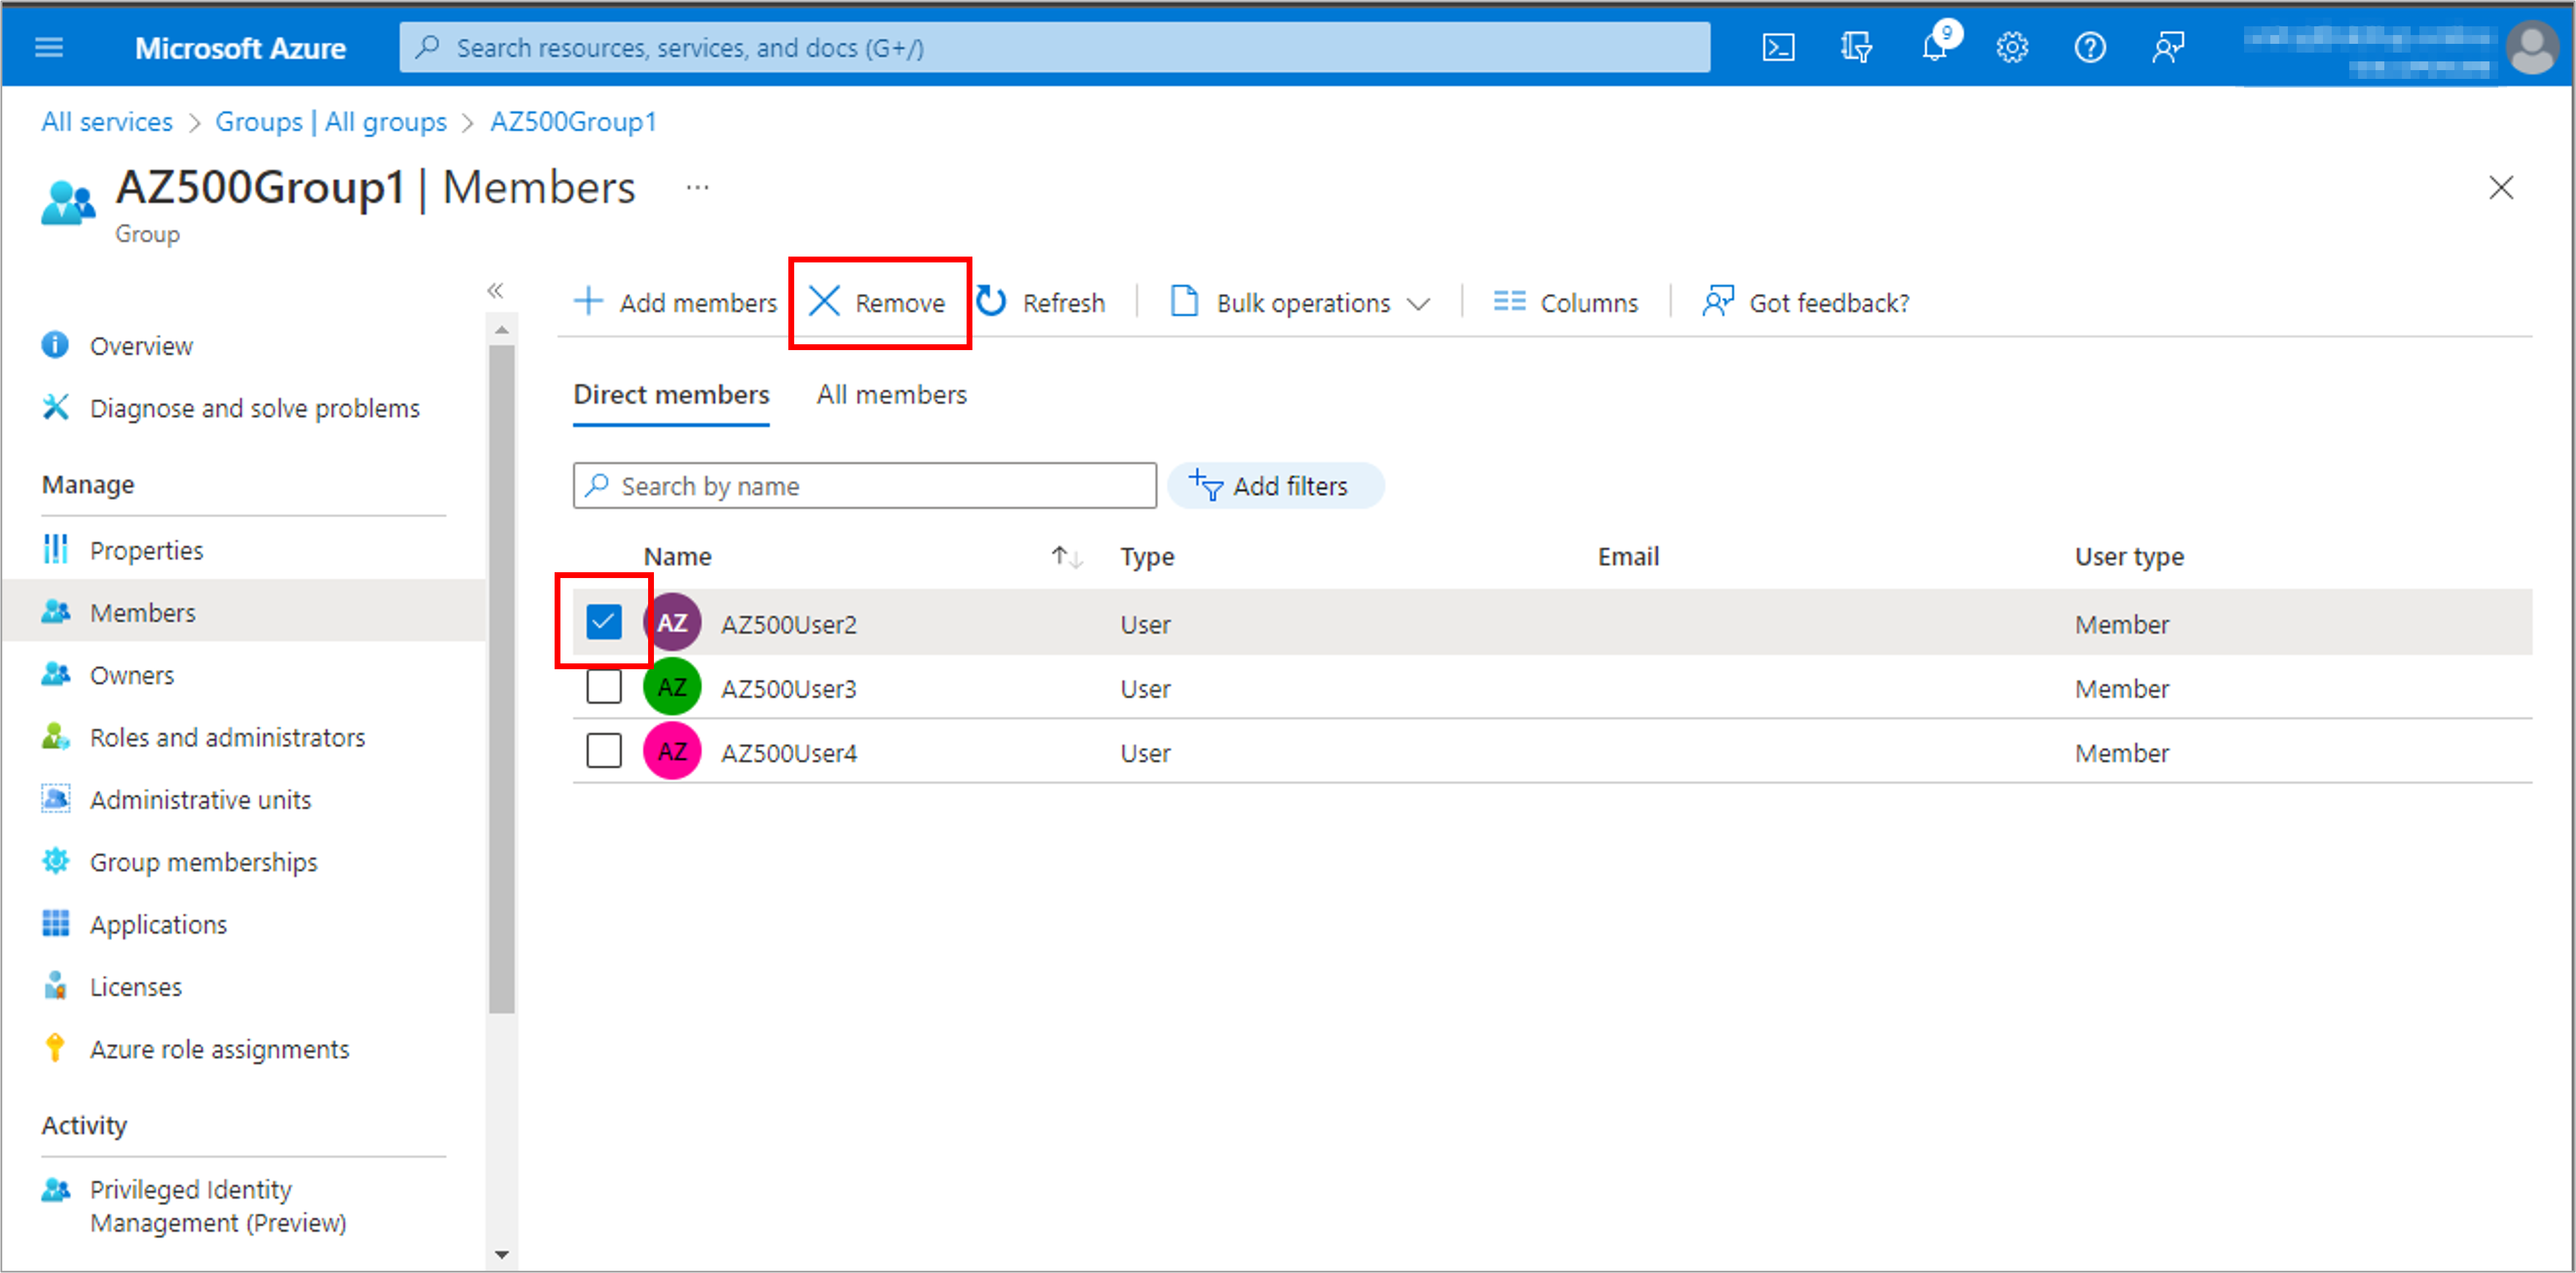Check the AZ500User3 checkbox
Image resolution: width=2576 pixels, height=1273 pixels.
603,688
